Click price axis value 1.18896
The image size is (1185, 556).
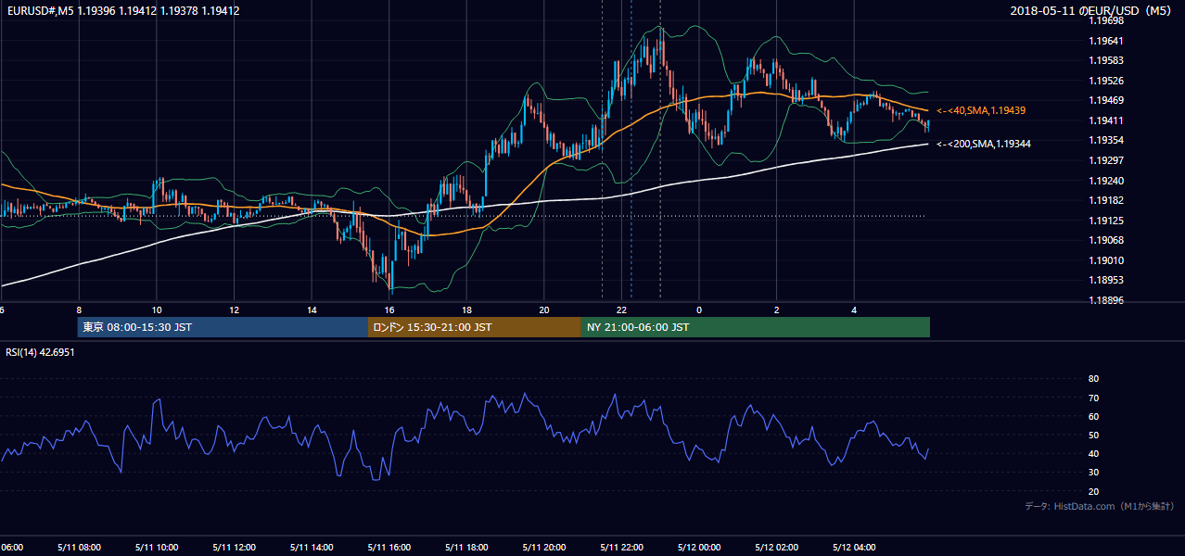tap(1106, 300)
